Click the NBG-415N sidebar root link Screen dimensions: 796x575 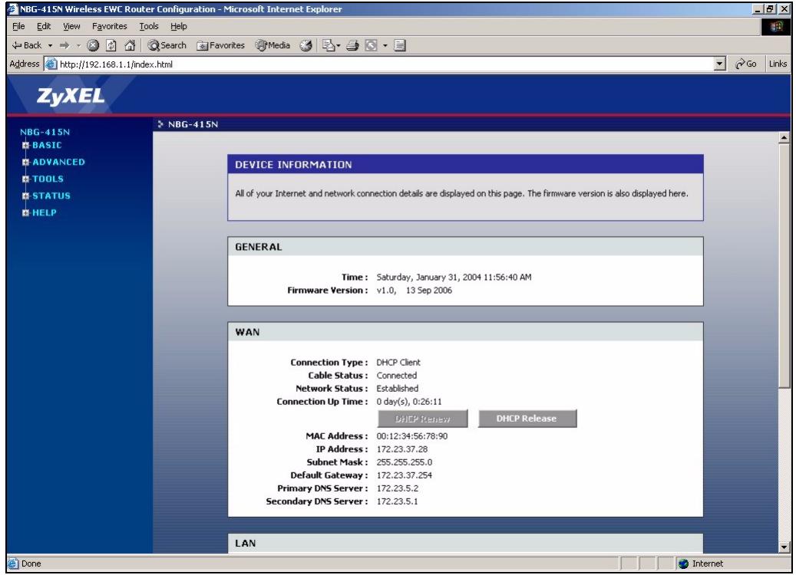(x=45, y=132)
